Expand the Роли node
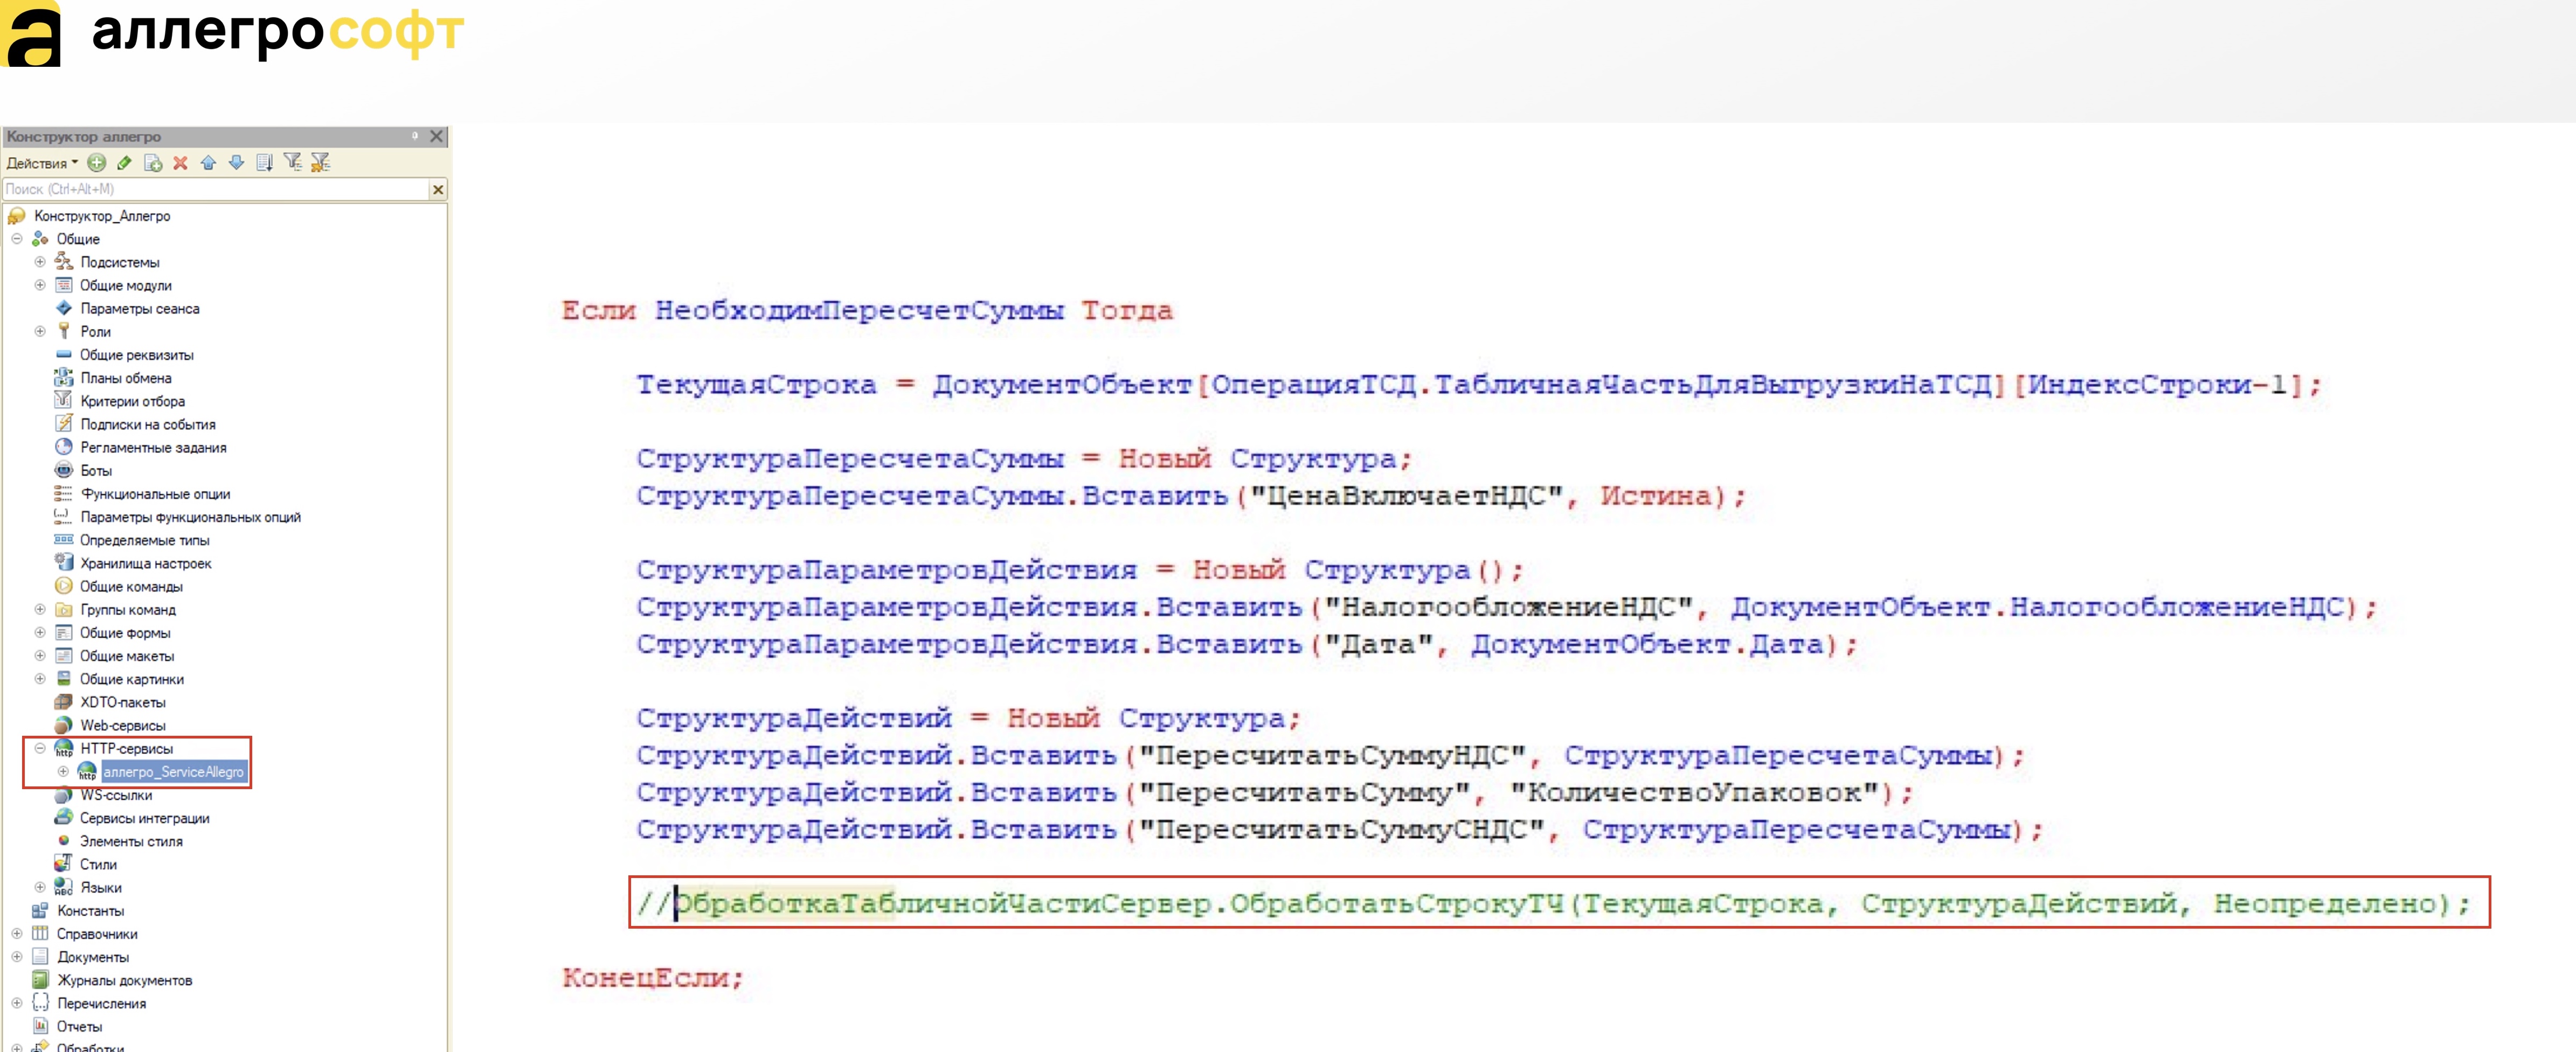Viewport: 2576px width, 1052px height. (x=40, y=331)
